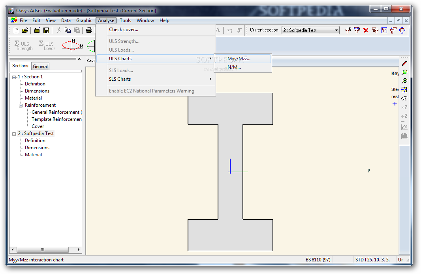Open the File menu
This screenshot has height=274, width=421.
[x=23, y=20]
